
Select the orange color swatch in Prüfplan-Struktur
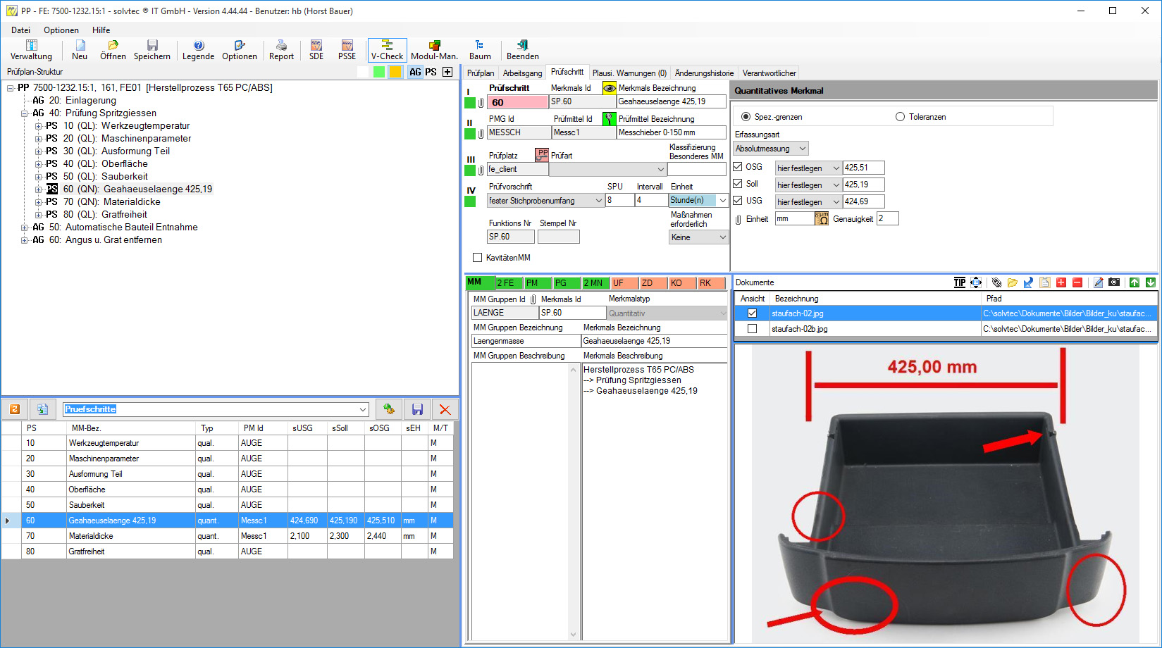pyautogui.click(x=396, y=72)
